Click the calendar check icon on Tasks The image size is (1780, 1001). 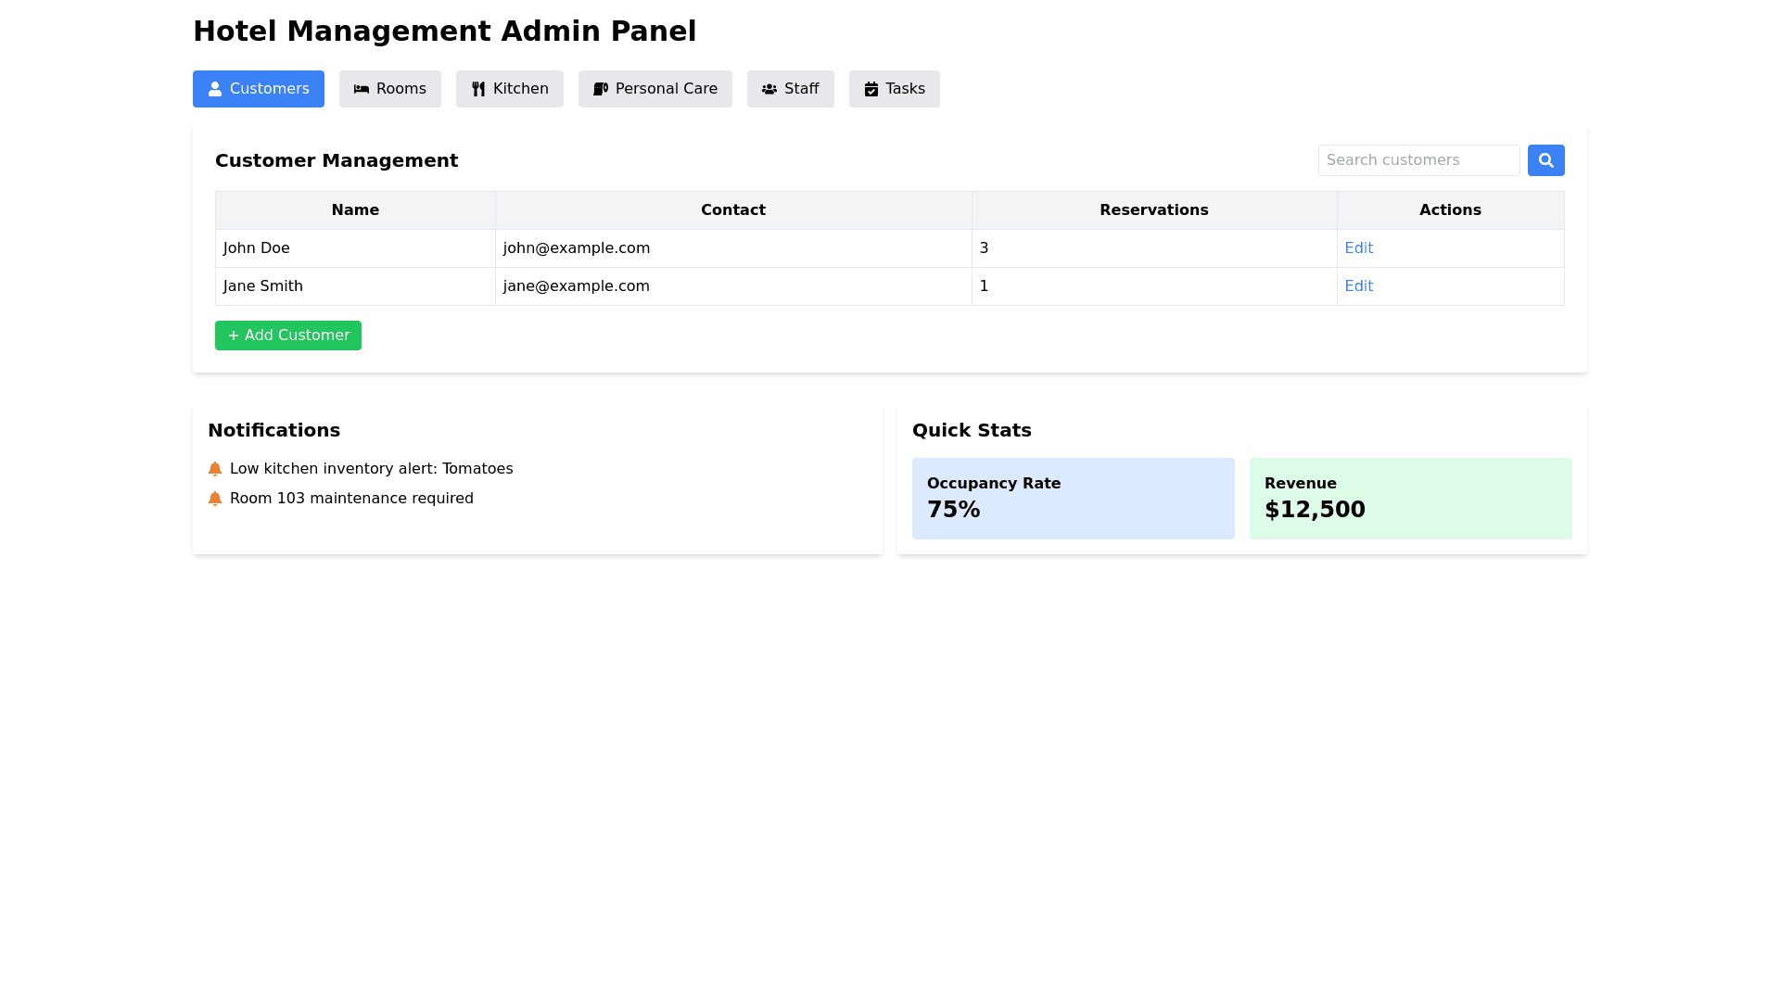pyautogui.click(x=871, y=89)
